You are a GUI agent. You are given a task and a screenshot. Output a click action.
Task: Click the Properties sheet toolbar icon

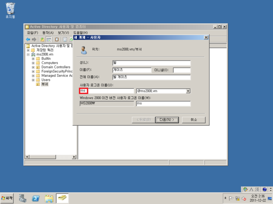coord(65,39)
